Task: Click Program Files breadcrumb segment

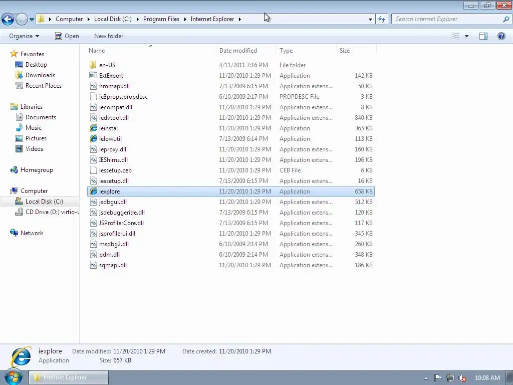Action: click(x=161, y=19)
